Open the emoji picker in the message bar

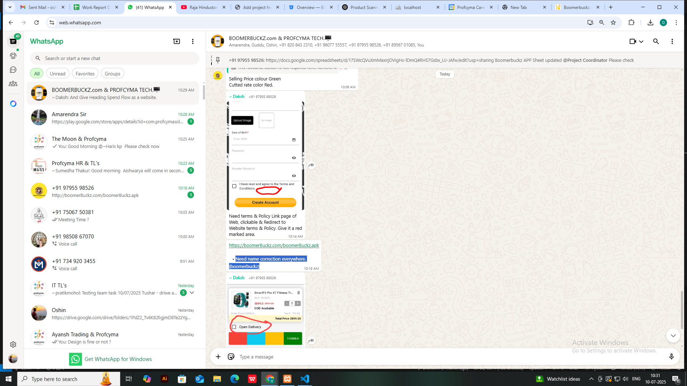[x=231, y=357]
